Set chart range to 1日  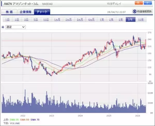tap(7, 20)
